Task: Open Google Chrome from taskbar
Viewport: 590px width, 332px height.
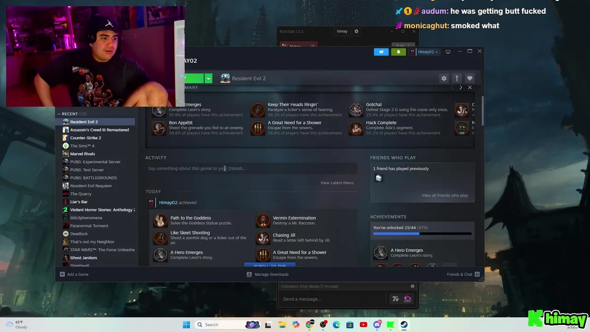Action: [310, 325]
